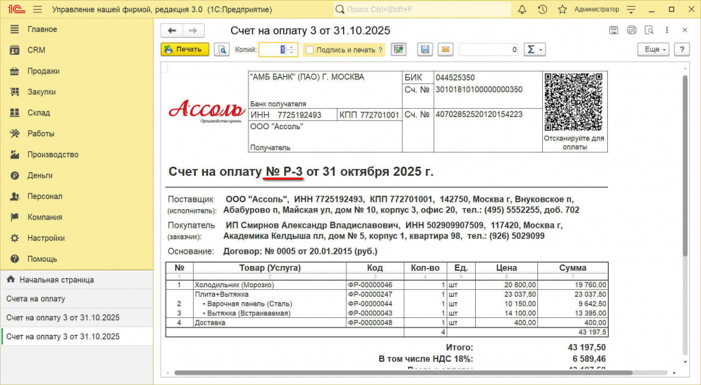Open the Еще dropdown menu

(x=653, y=49)
